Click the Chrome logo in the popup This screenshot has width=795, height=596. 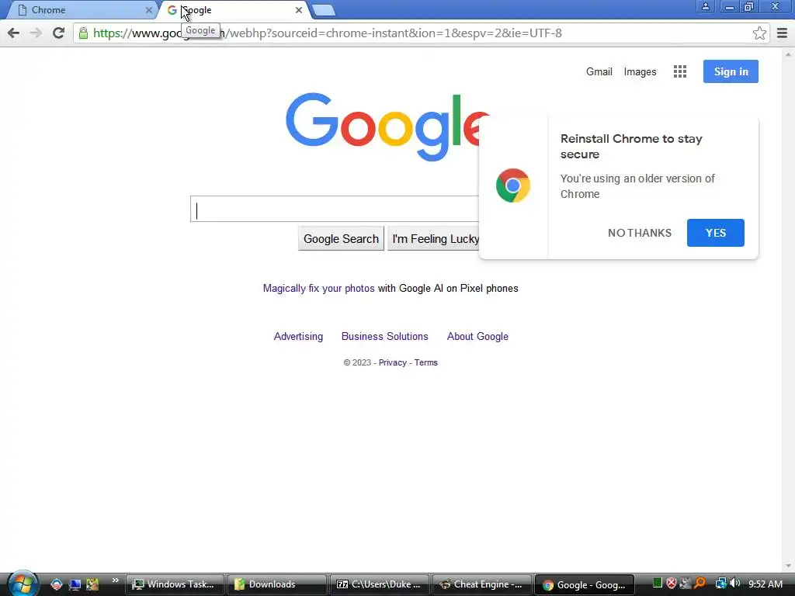click(513, 185)
